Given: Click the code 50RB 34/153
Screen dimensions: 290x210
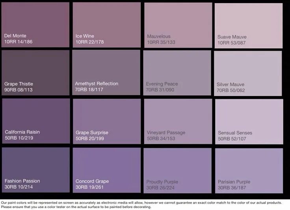Looking at the screenshot, I should [x=161, y=139].
